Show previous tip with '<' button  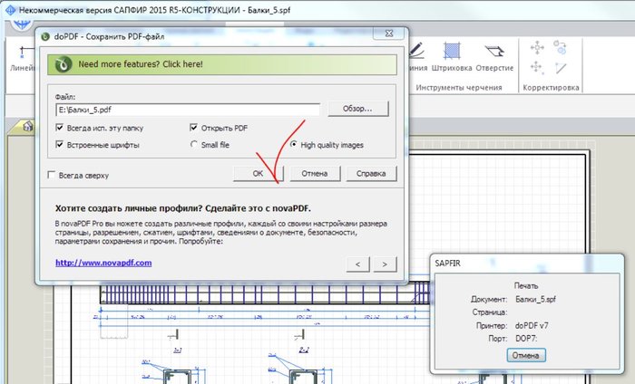click(358, 264)
